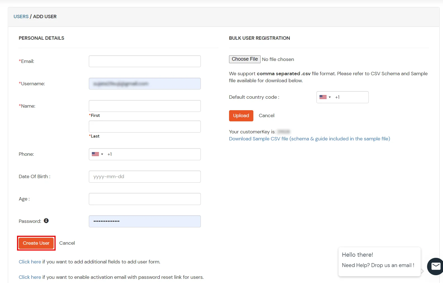Click the password info icon

[46, 221]
